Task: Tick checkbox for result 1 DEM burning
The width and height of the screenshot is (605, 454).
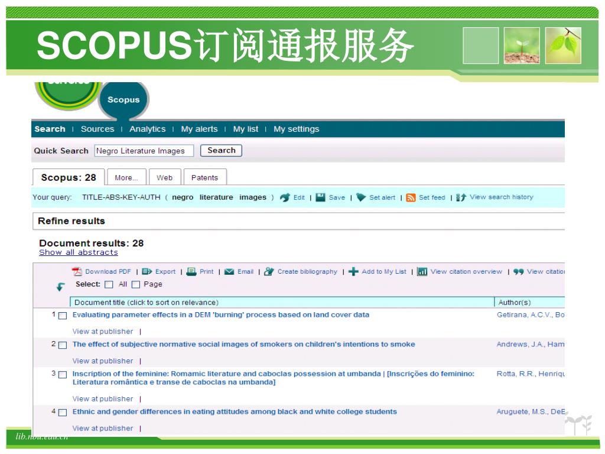Action: point(63,316)
